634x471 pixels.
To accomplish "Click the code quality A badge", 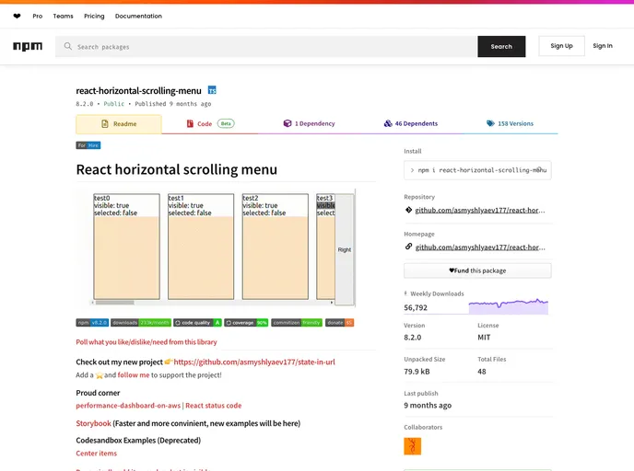I will coord(198,323).
